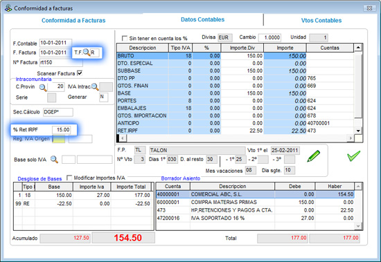Click the Desglose row with Tipo RE
This screenshot has width=381, height=262.
tap(82, 203)
